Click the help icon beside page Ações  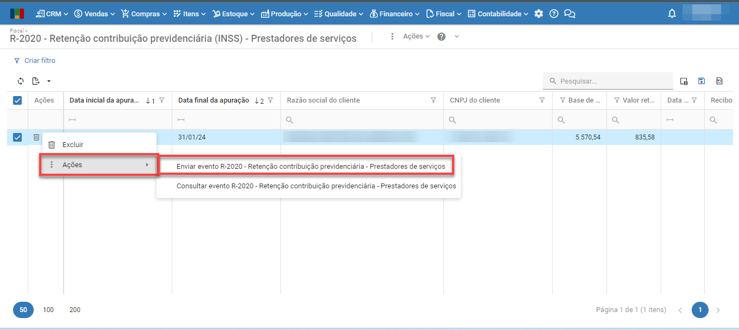point(441,36)
